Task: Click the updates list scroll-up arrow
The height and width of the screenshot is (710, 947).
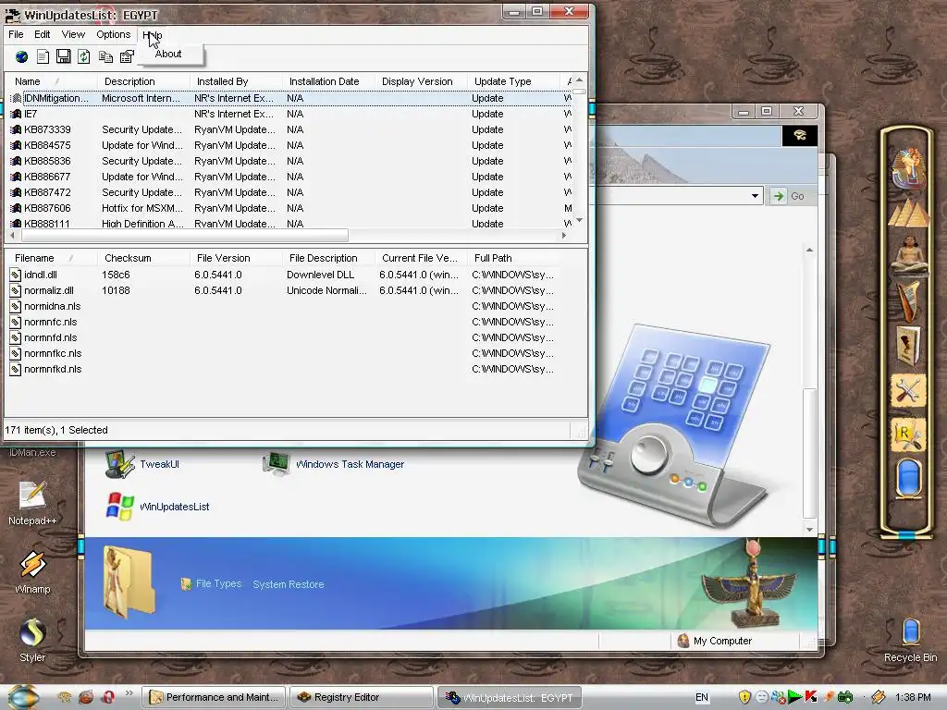Action: (x=579, y=80)
